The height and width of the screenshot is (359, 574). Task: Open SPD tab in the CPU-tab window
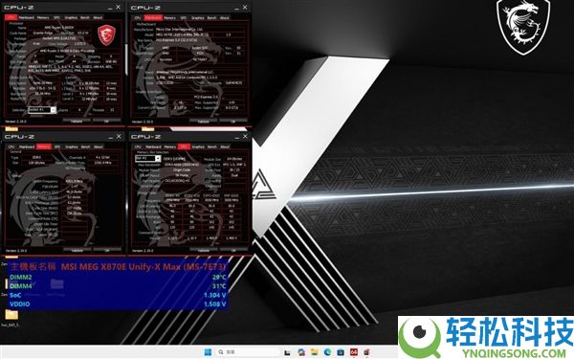coord(56,17)
